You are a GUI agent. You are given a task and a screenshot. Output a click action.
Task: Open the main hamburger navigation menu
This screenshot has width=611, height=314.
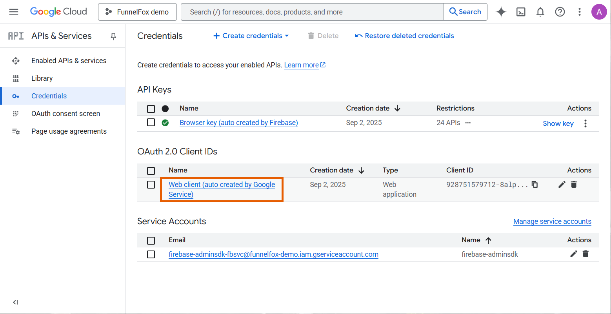[x=14, y=12]
